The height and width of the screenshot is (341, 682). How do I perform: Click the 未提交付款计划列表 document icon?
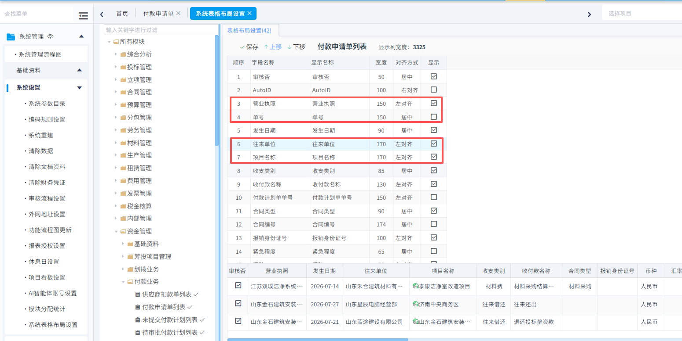[138, 320]
